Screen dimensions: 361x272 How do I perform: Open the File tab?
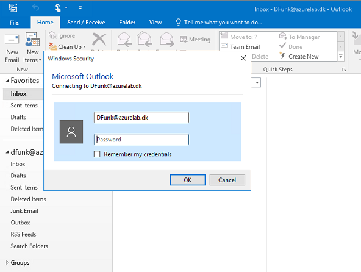pos(14,23)
